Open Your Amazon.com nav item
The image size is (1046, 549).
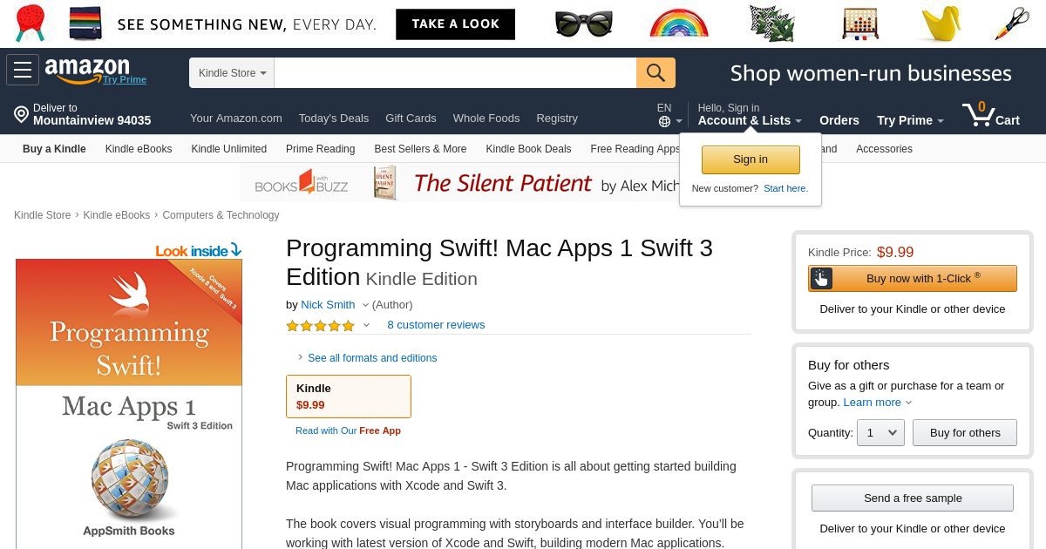click(236, 119)
